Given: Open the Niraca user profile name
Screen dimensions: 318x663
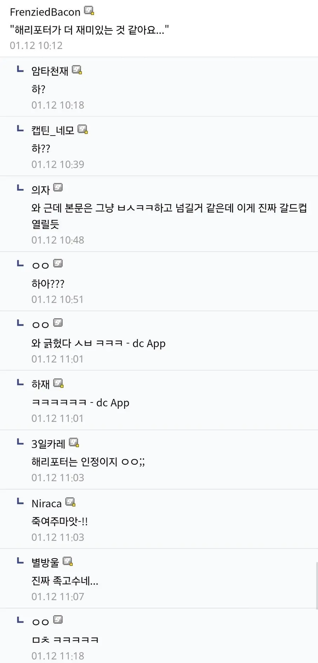Looking at the screenshot, I should point(47,503).
